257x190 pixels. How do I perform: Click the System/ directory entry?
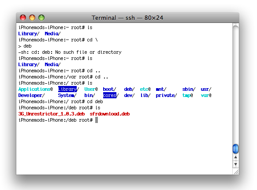(x=67, y=95)
